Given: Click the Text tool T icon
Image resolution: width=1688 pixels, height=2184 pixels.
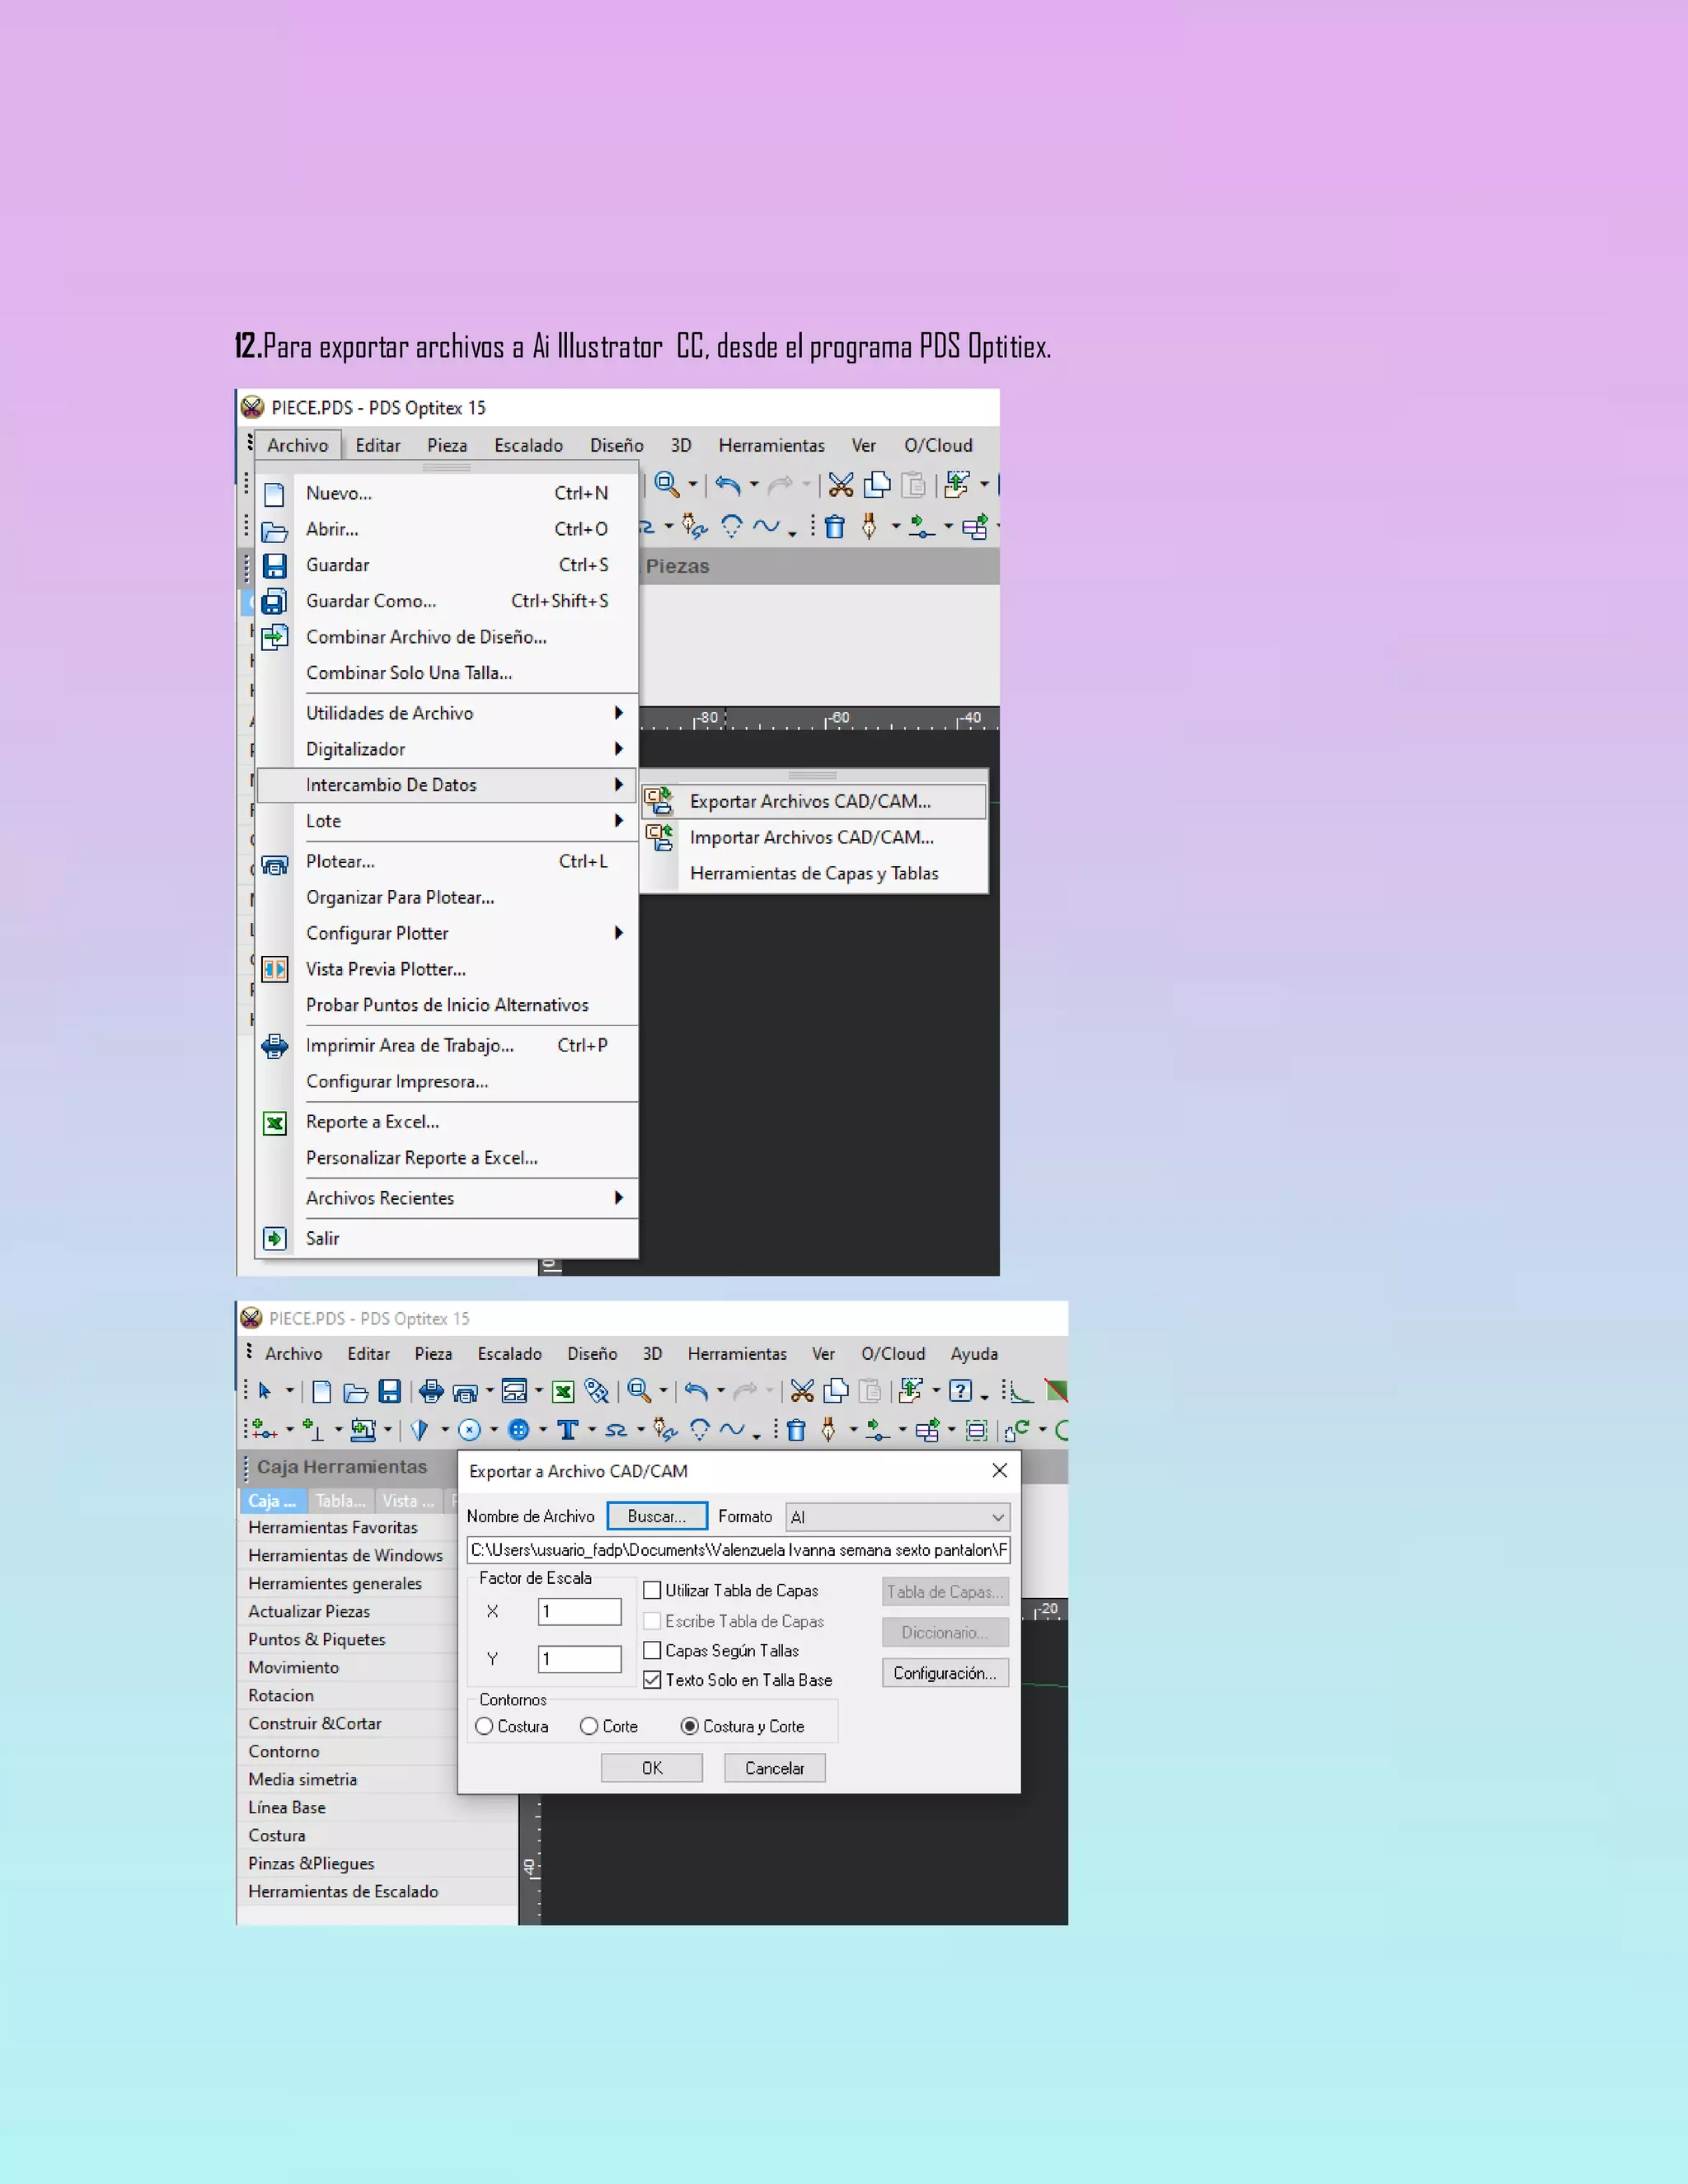Looking at the screenshot, I should coord(567,1430).
